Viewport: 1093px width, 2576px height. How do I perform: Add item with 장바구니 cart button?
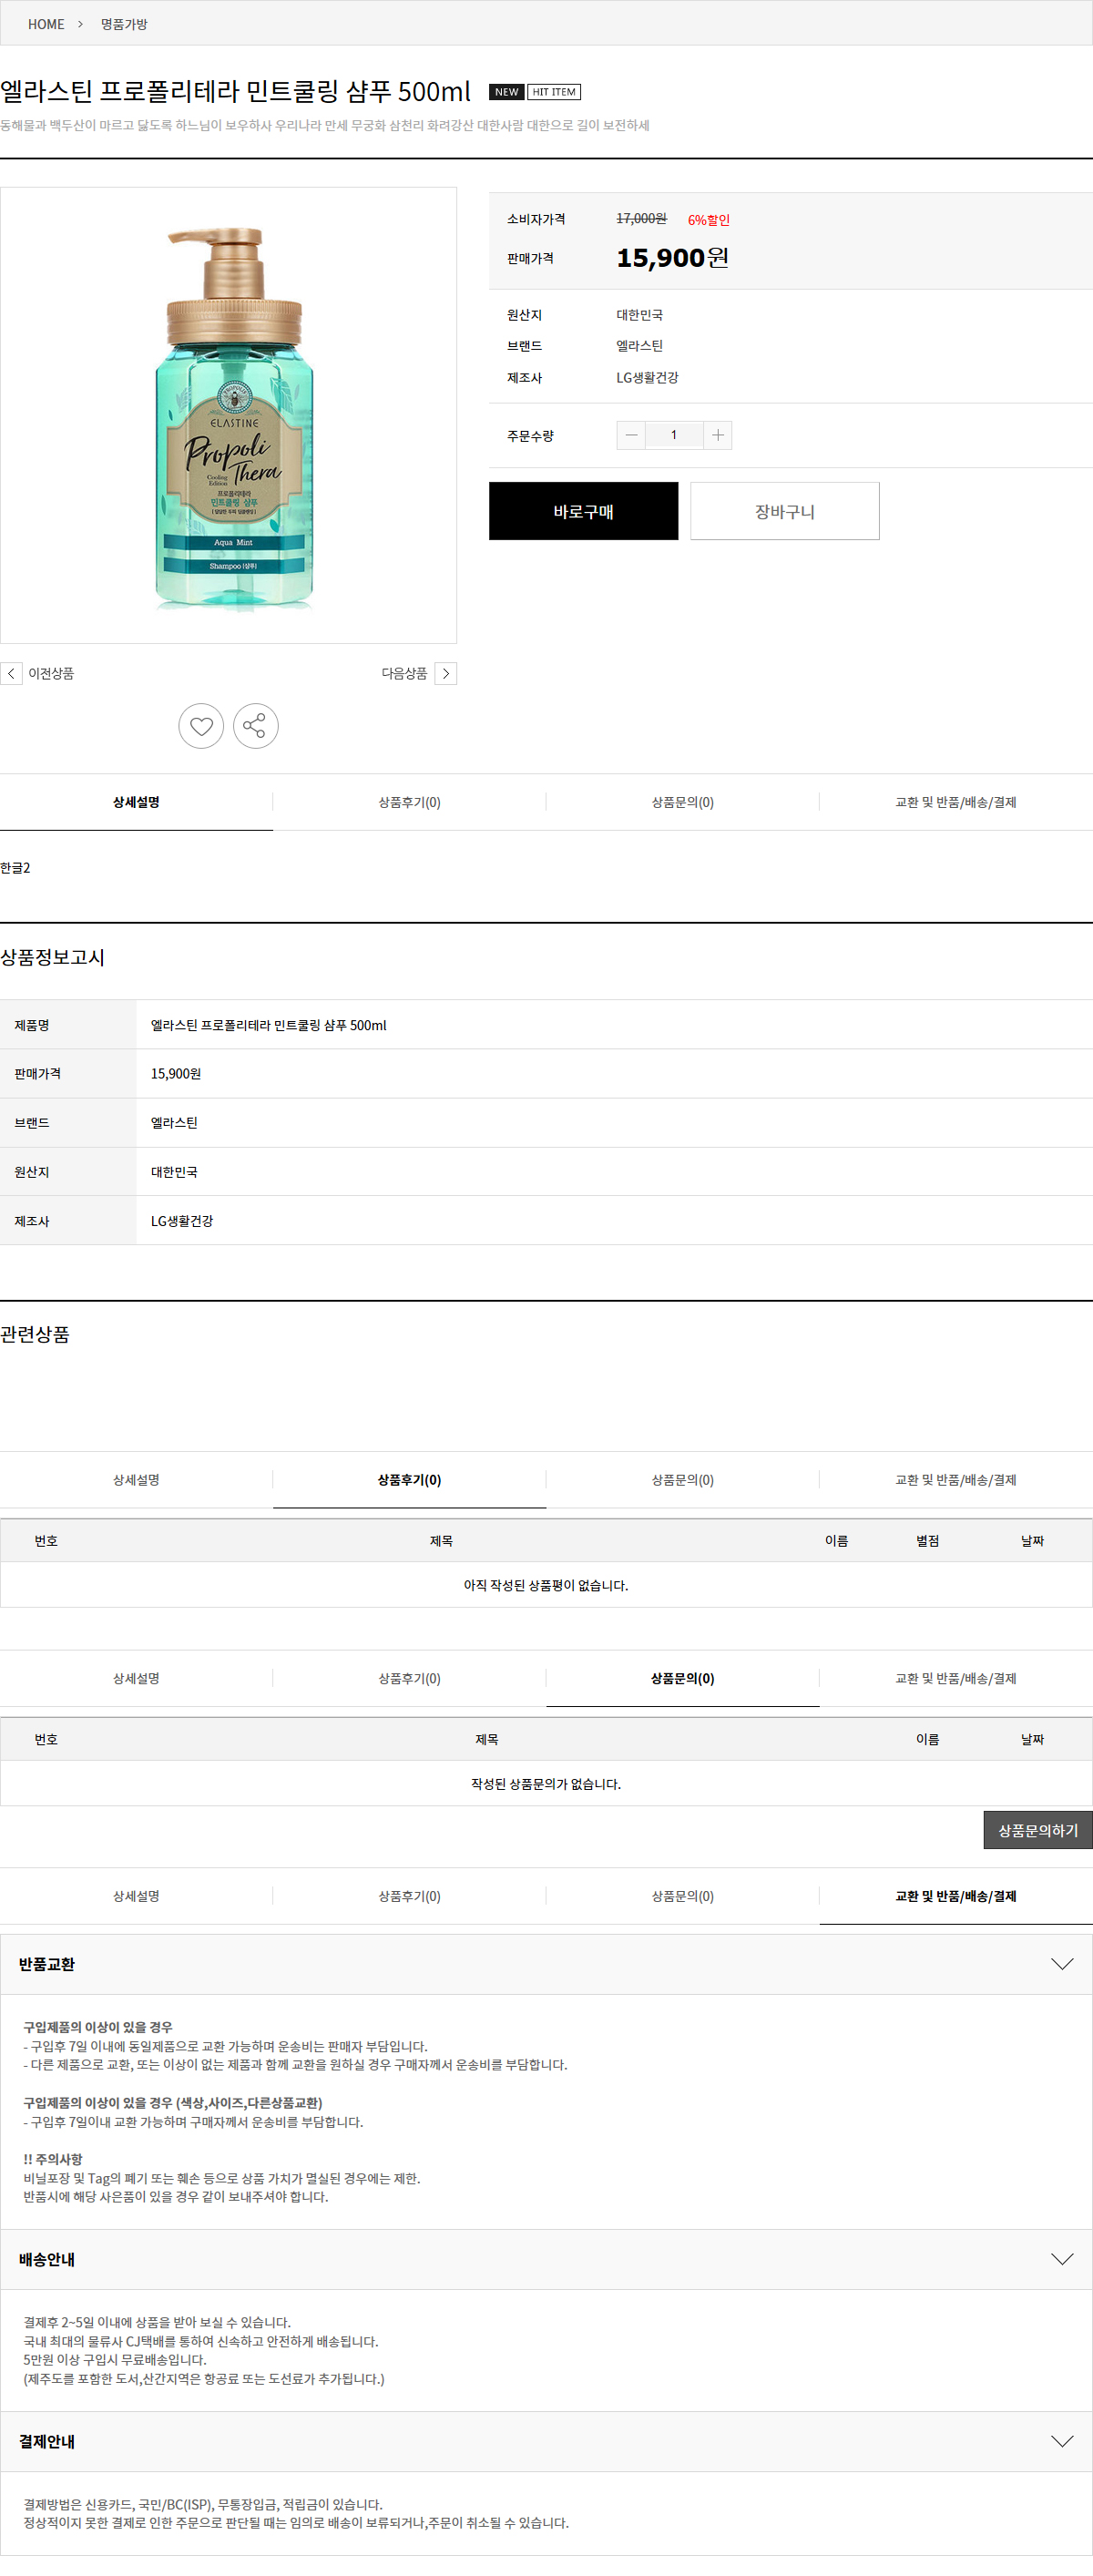(x=784, y=511)
